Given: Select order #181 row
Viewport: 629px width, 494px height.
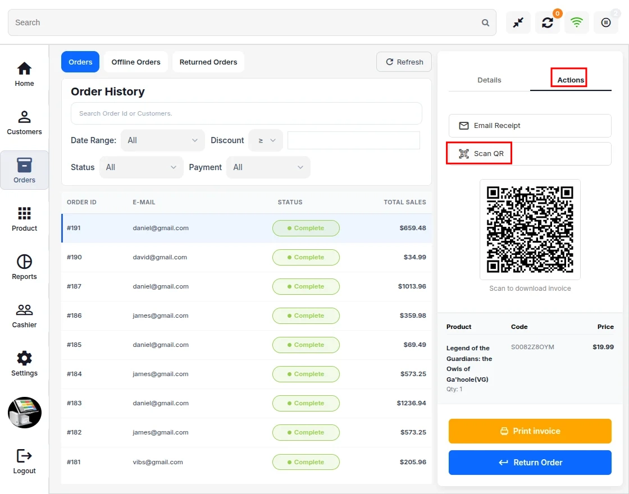Looking at the screenshot, I should click(x=247, y=462).
